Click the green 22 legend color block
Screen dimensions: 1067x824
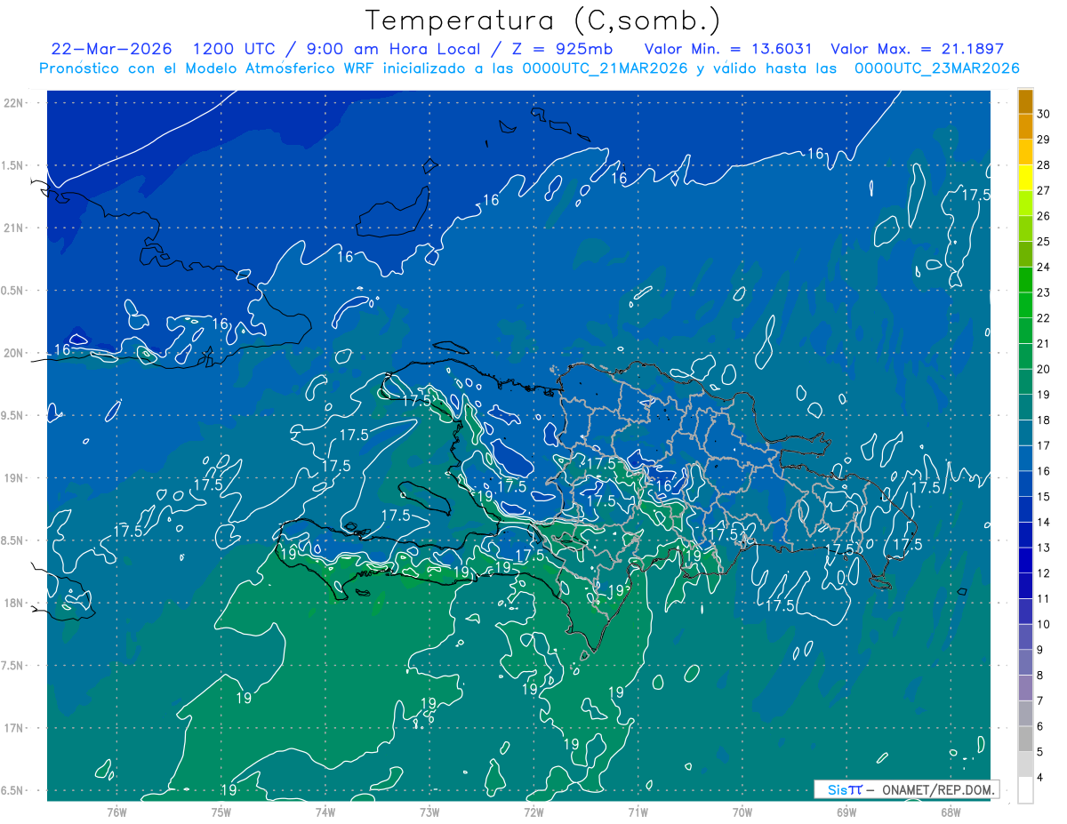pos(1025,305)
